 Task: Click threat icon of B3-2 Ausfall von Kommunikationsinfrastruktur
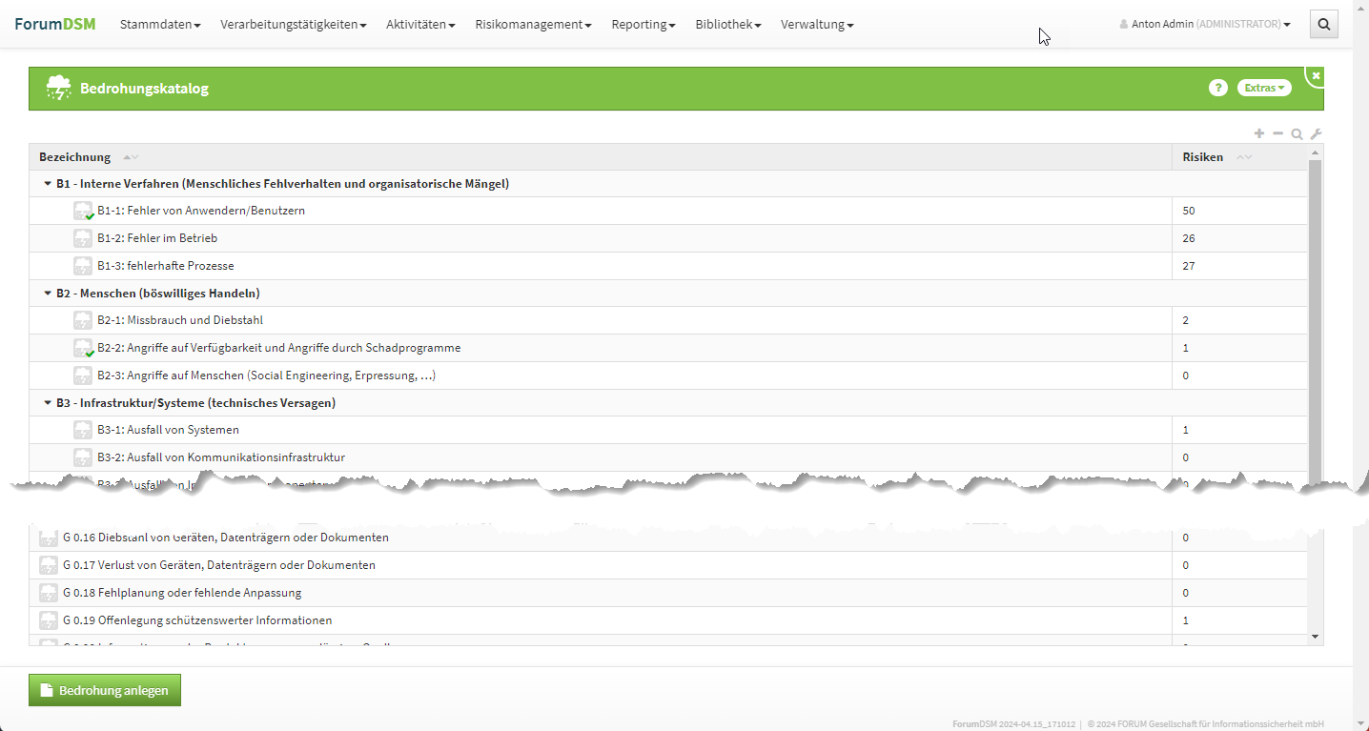coord(83,457)
